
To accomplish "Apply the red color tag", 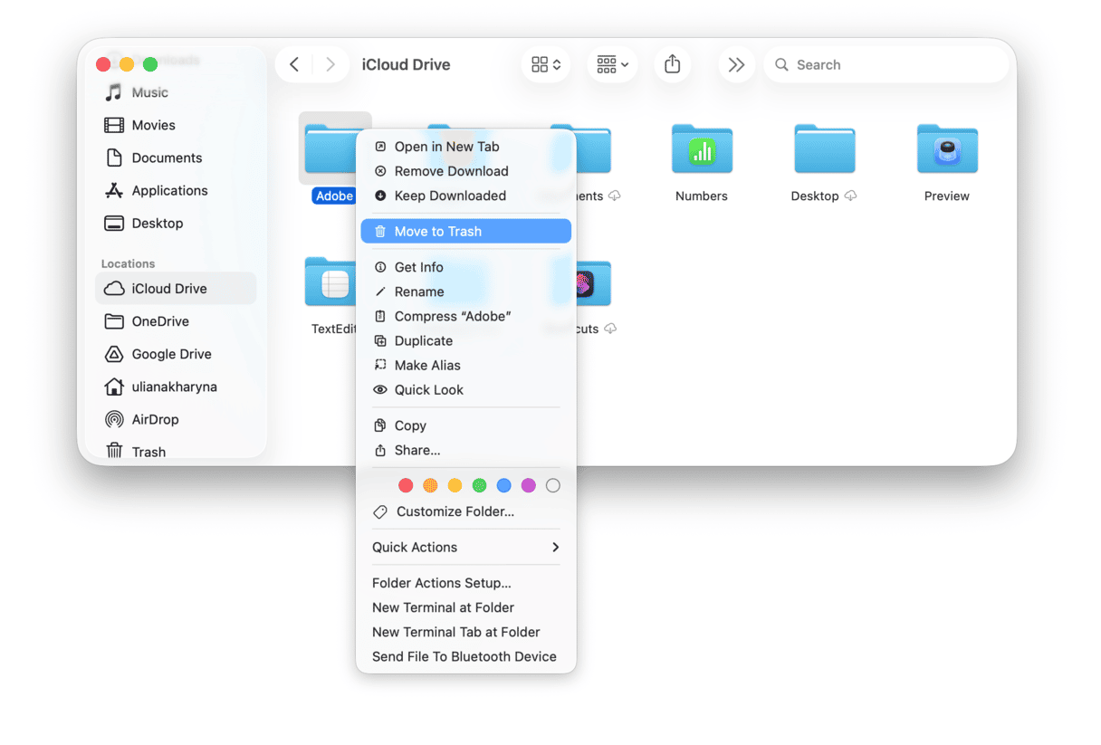I will coord(406,486).
